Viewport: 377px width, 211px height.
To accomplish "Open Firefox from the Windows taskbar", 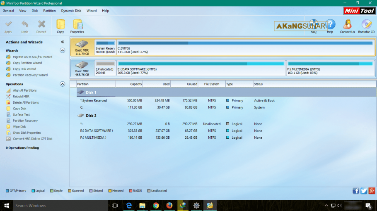I will [169, 205].
